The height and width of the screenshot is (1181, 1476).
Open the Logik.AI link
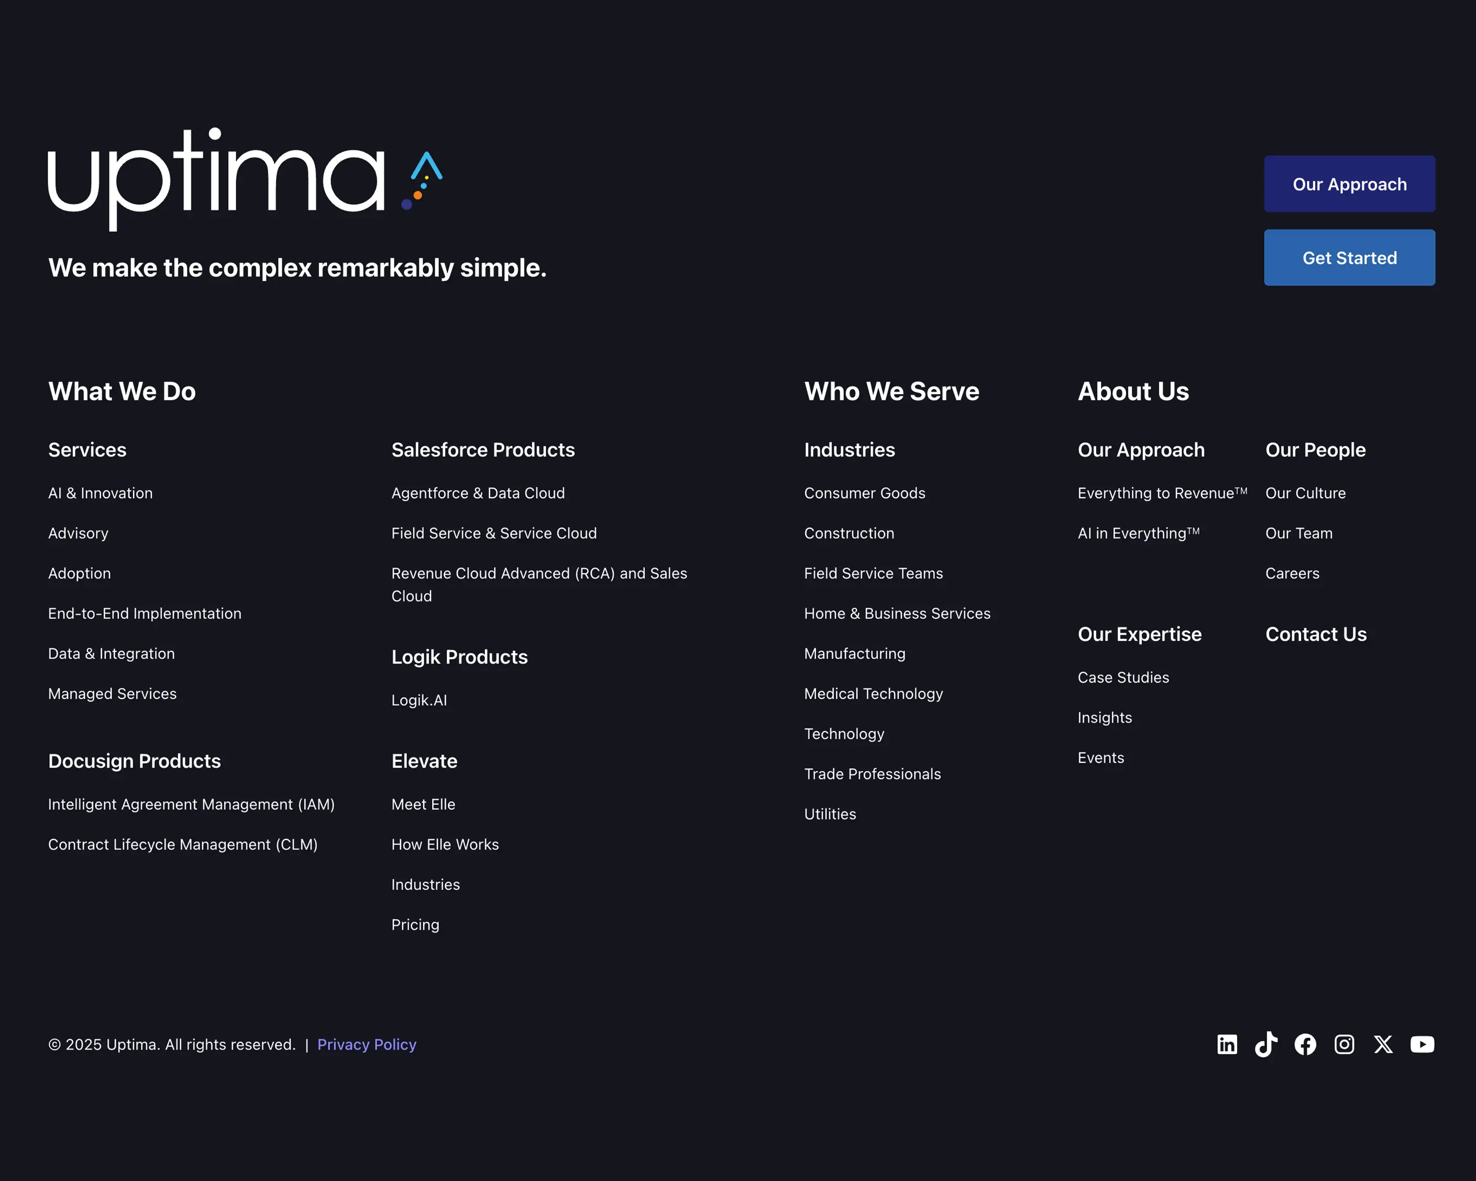pos(419,700)
